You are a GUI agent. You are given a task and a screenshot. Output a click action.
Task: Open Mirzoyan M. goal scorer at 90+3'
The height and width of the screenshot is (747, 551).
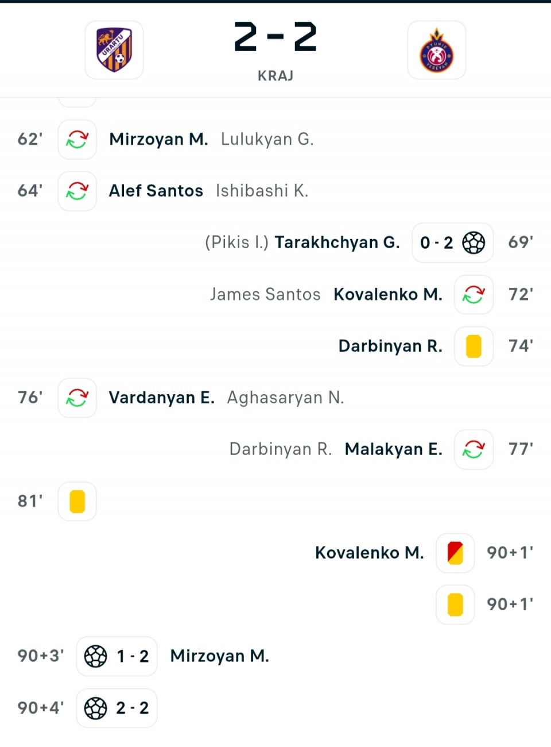tap(220, 656)
